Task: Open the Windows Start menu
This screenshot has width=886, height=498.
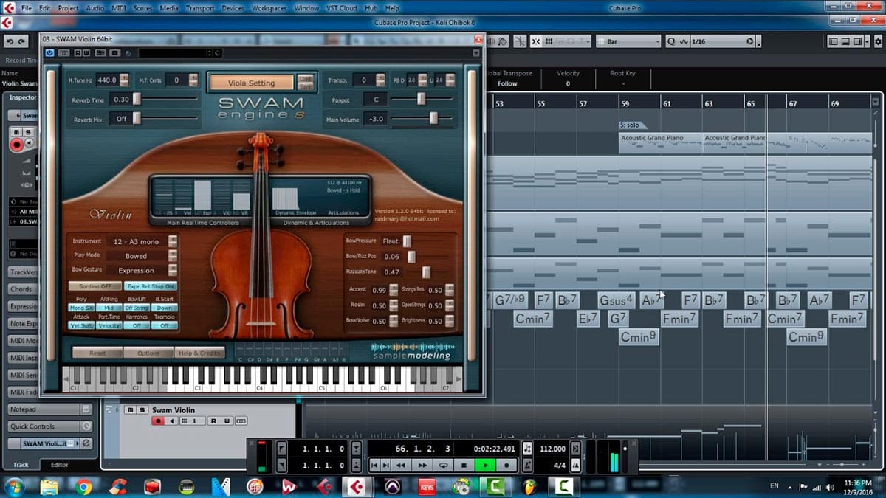Action: [14, 487]
